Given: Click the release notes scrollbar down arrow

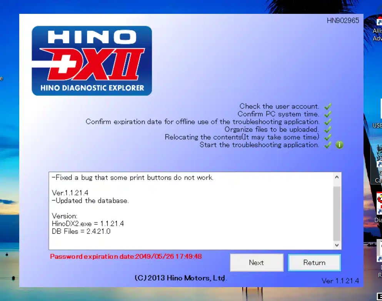Looking at the screenshot, I should click(x=337, y=245).
